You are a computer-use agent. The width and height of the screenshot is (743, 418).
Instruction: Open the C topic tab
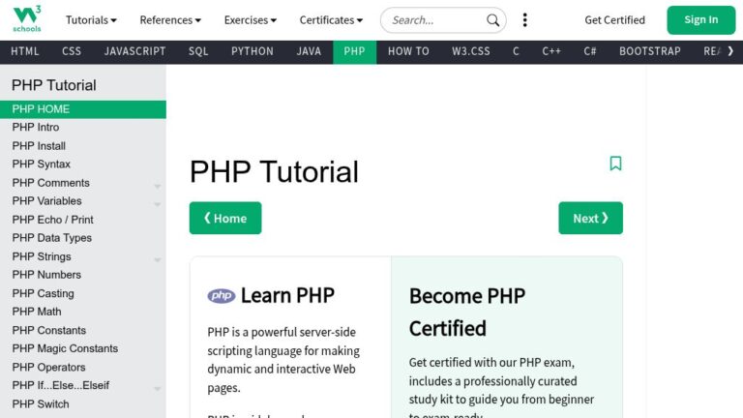click(516, 51)
